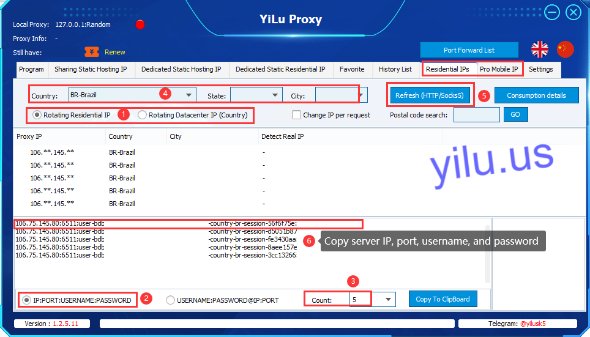Screen dimensions: 590x337
Task: Click the City column header
Action: 212,136
